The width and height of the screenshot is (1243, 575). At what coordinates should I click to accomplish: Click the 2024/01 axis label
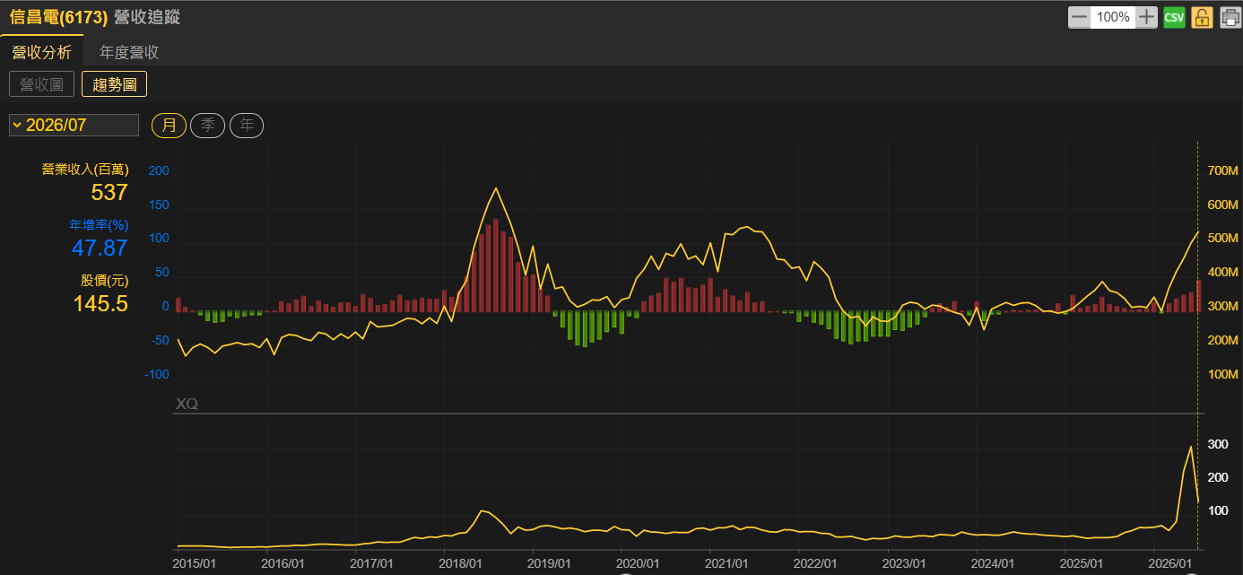993,563
